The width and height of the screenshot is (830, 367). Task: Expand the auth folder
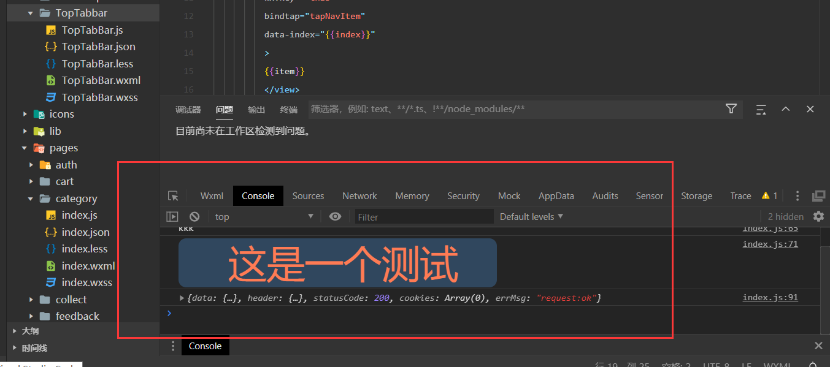[31, 165]
